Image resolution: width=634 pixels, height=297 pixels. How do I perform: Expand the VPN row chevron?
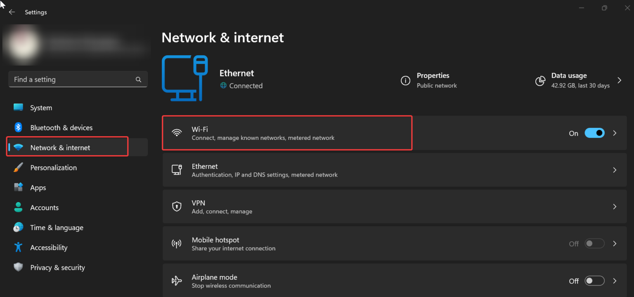pos(615,207)
